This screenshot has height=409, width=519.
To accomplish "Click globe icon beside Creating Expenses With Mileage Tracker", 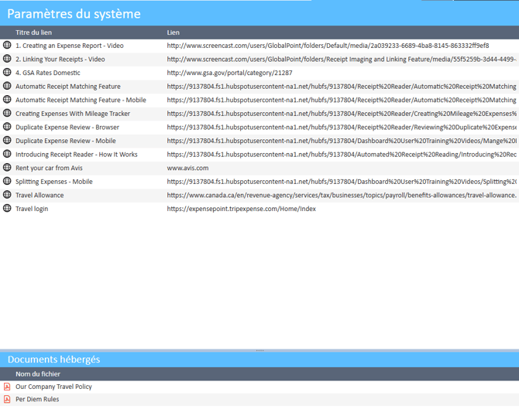I will pos(7,113).
